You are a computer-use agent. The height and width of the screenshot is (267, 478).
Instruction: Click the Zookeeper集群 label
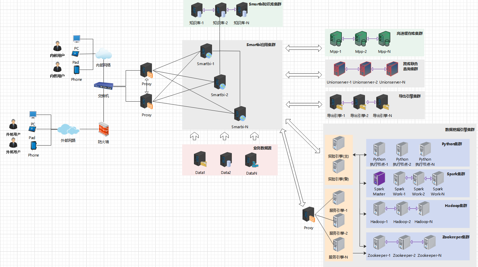(456, 237)
